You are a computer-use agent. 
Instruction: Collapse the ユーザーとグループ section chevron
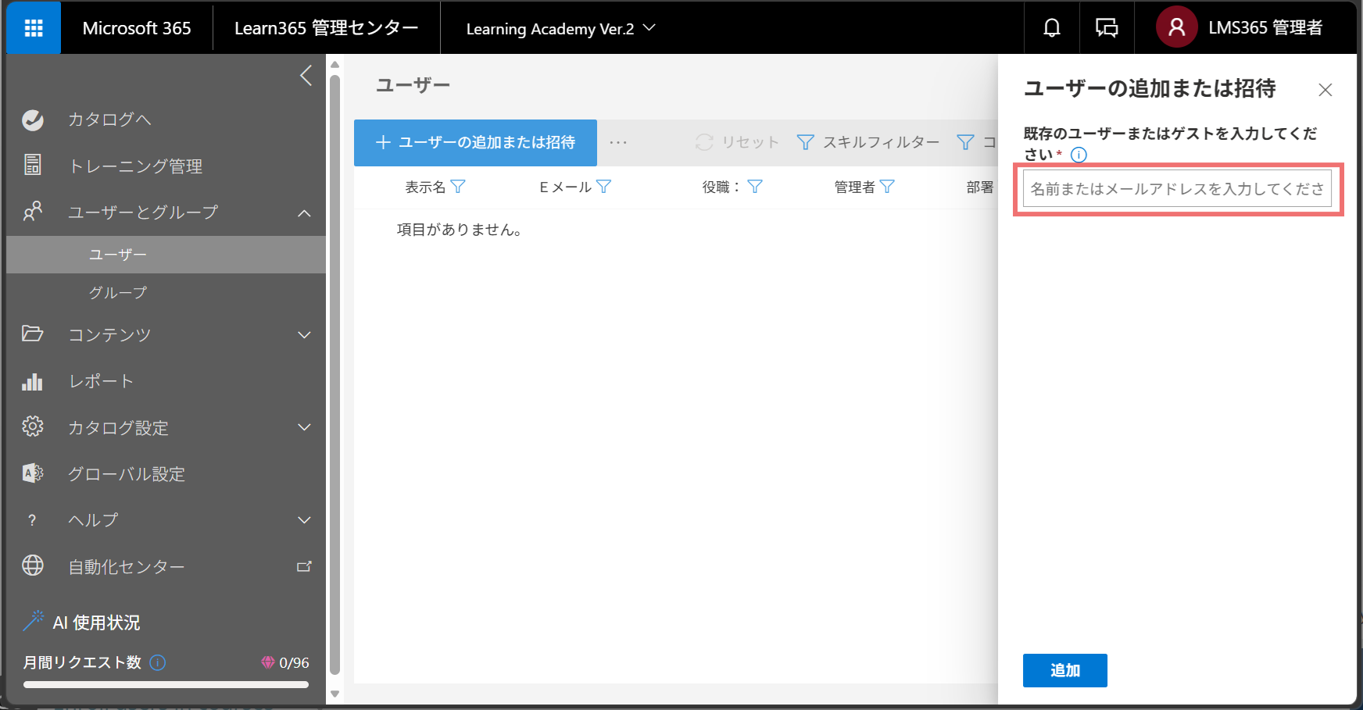pos(304,213)
